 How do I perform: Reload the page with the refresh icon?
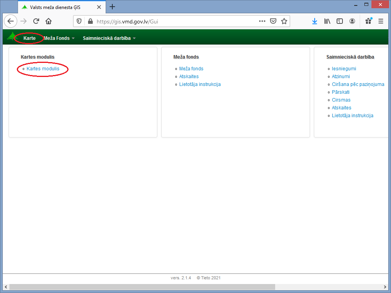tap(36, 21)
